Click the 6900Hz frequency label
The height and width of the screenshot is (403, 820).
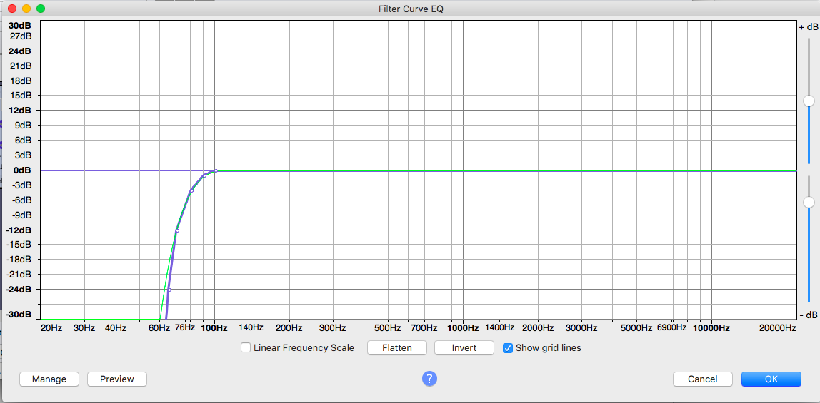tap(671, 327)
